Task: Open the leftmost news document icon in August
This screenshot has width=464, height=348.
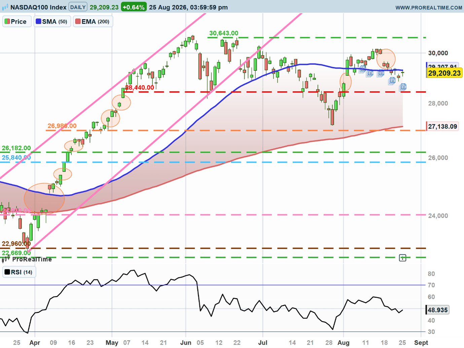Action: click(363, 69)
